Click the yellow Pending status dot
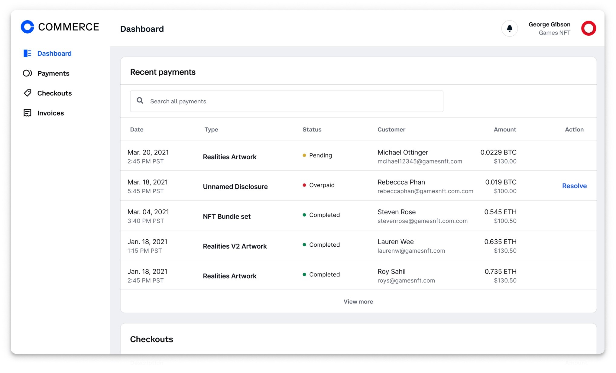The width and height of the screenshot is (616, 373). pyautogui.click(x=304, y=155)
